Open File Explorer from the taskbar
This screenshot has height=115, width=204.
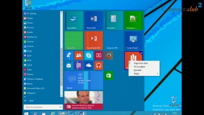[62, 113]
